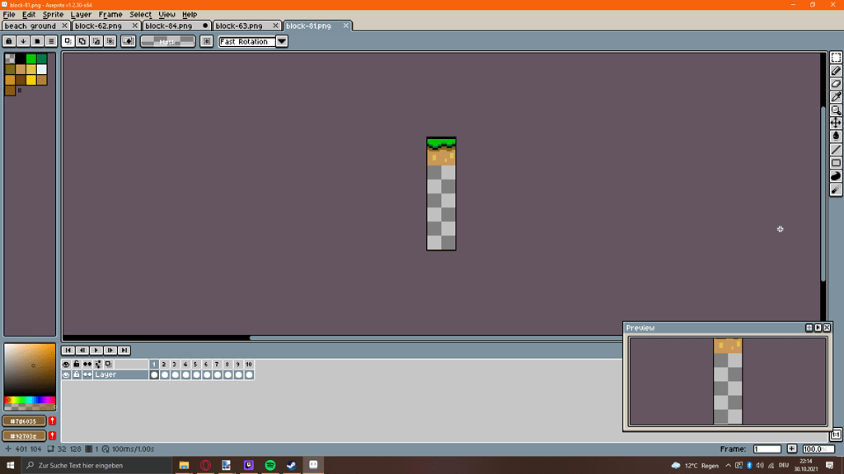The height and width of the screenshot is (474, 844).
Task: Select the Eraser tool
Action: coord(836,84)
